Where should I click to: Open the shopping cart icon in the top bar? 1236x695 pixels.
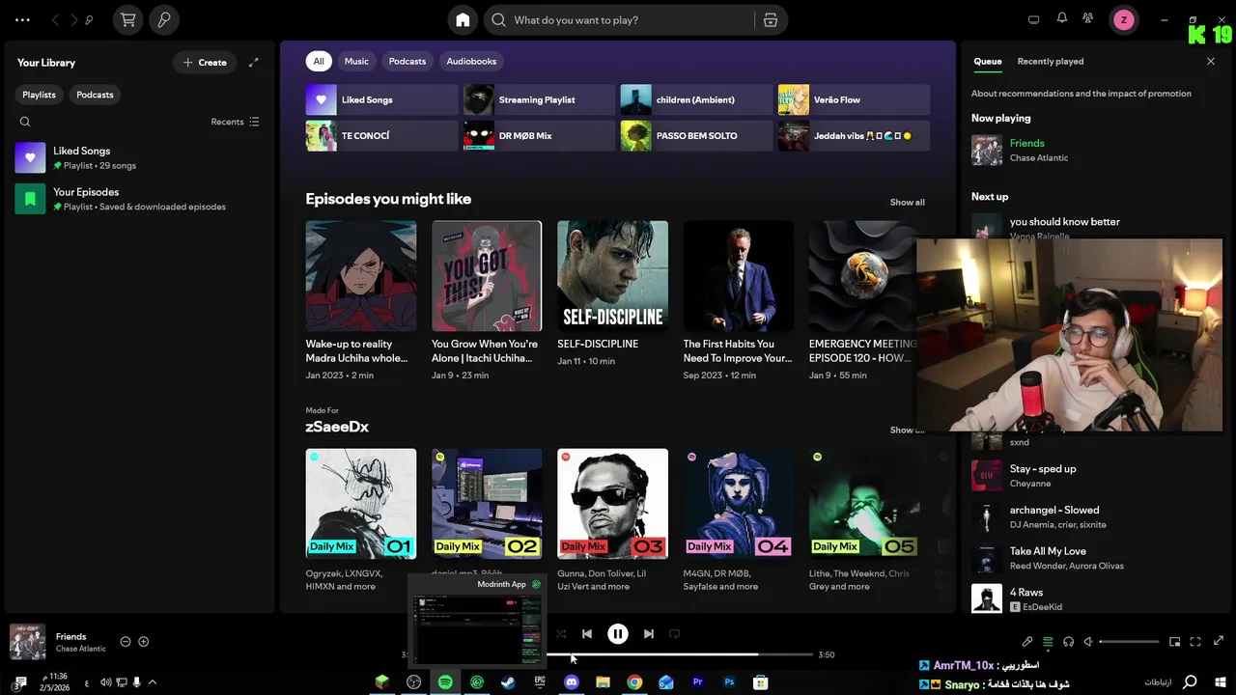pos(127,19)
